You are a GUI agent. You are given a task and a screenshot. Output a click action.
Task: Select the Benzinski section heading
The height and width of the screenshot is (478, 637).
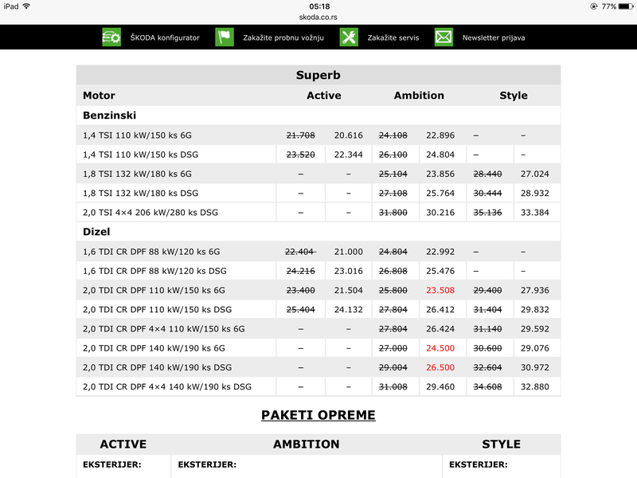click(x=110, y=116)
